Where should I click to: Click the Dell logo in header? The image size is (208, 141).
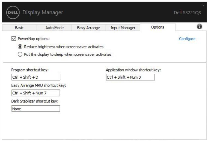[13, 13]
